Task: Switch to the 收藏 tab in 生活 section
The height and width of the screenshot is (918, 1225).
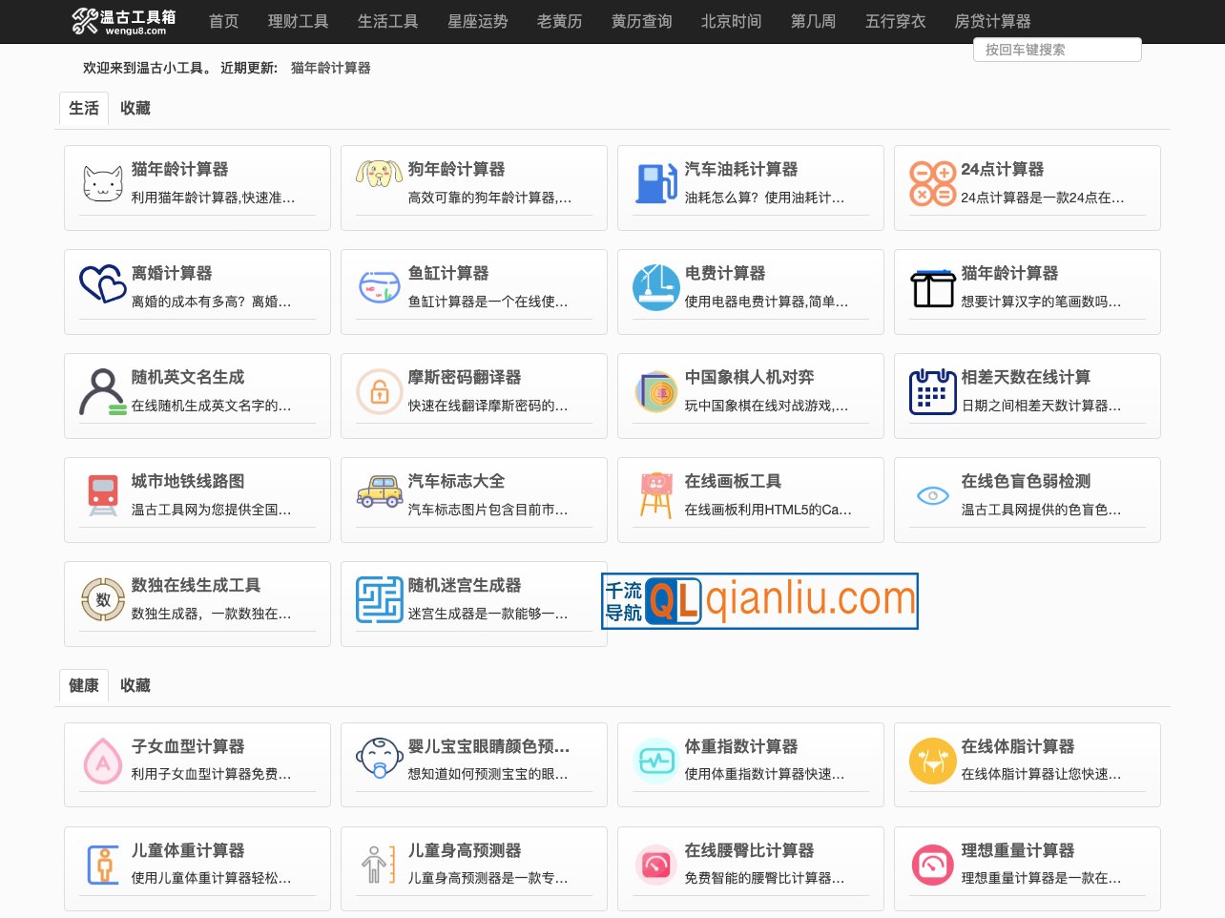Action: tap(134, 108)
